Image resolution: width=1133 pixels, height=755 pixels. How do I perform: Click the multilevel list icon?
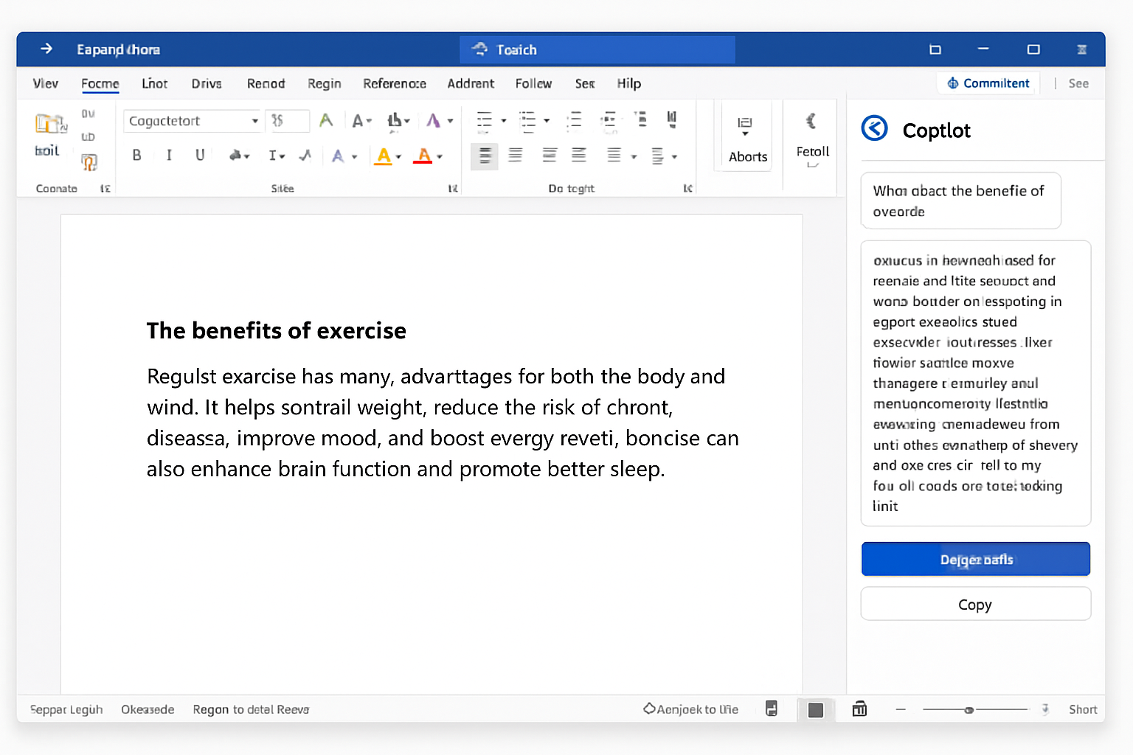(574, 120)
